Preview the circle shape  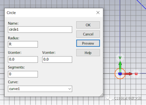(x=88, y=43)
